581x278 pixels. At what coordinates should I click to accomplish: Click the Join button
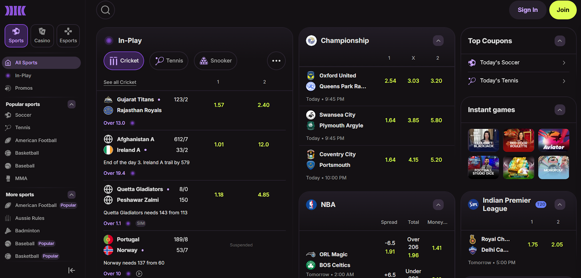(x=563, y=10)
